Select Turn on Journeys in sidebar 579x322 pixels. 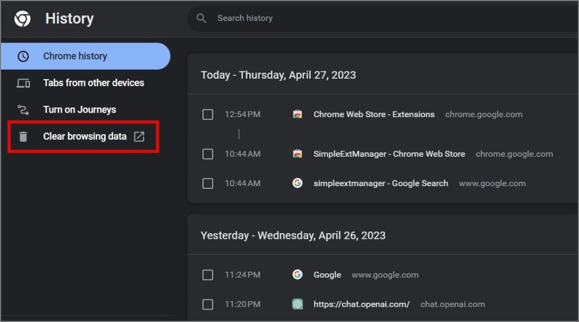pyautogui.click(x=79, y=110)
